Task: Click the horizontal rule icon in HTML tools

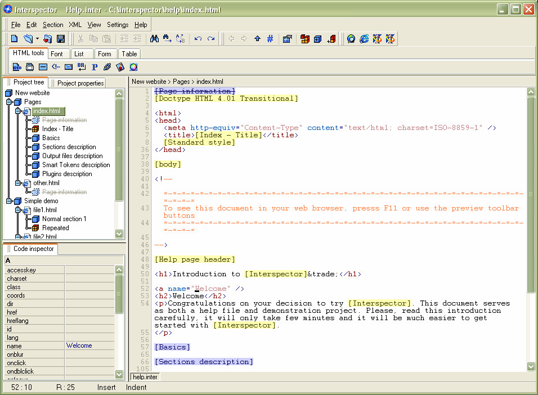Action: 43,67
